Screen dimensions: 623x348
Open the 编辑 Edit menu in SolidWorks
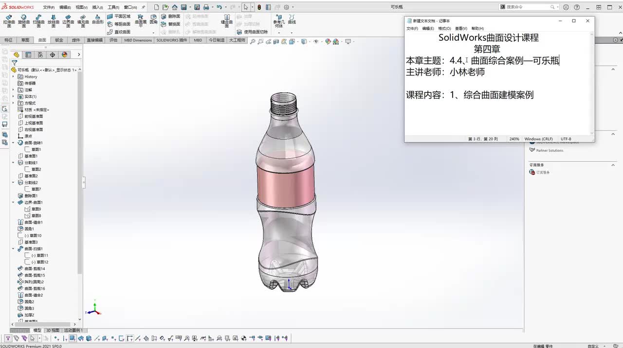(x=65, y=7)
